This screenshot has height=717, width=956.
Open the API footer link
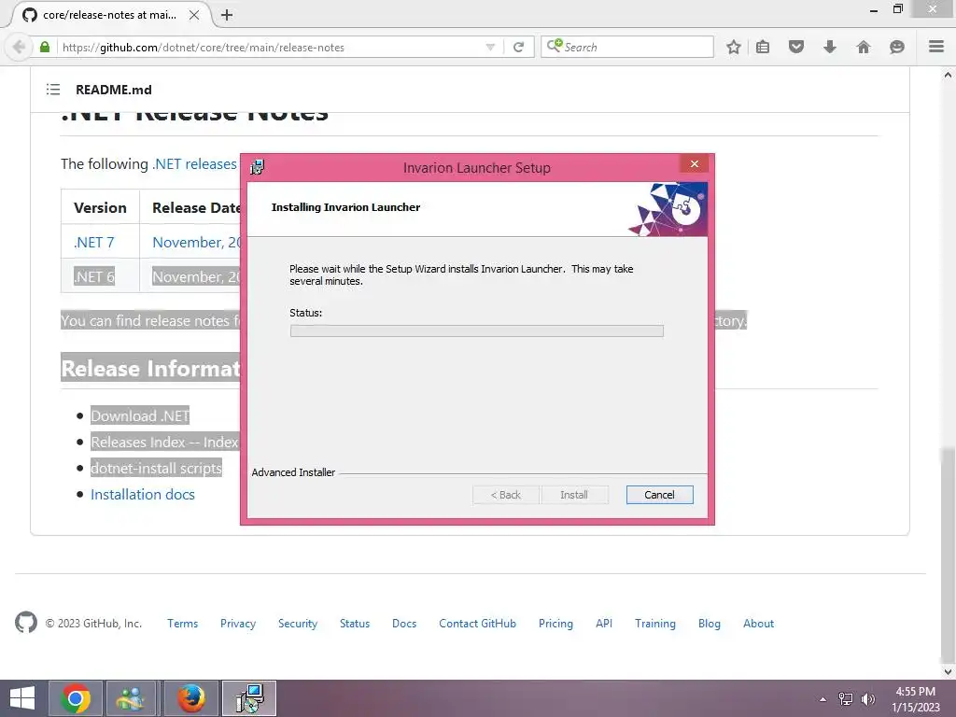pos(604,623)
